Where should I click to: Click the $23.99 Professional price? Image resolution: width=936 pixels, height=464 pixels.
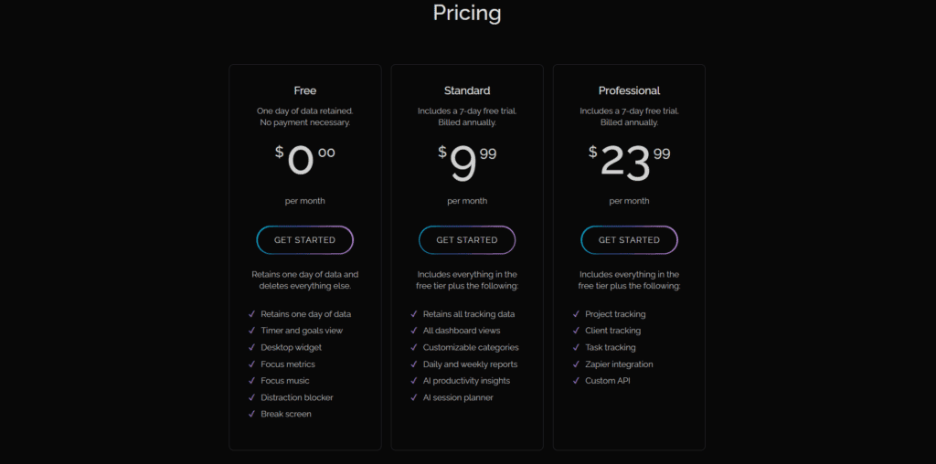[x=629, y=161]
